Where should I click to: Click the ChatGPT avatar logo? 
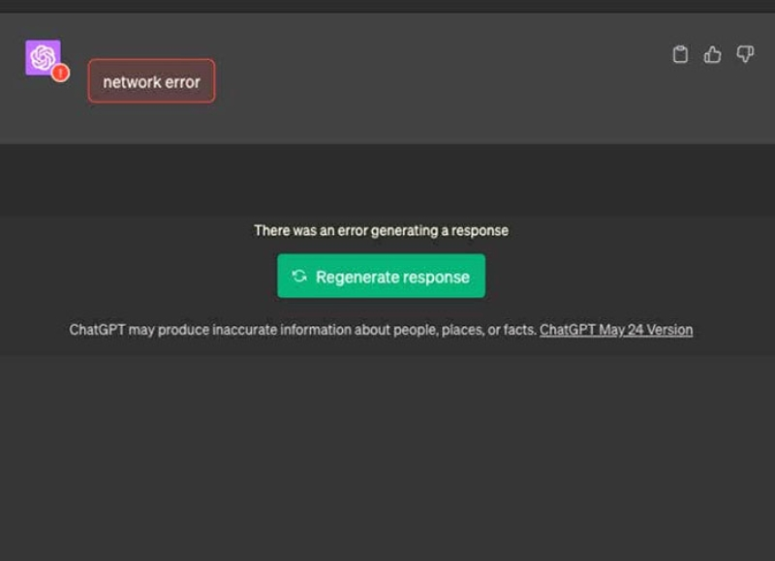42,56
